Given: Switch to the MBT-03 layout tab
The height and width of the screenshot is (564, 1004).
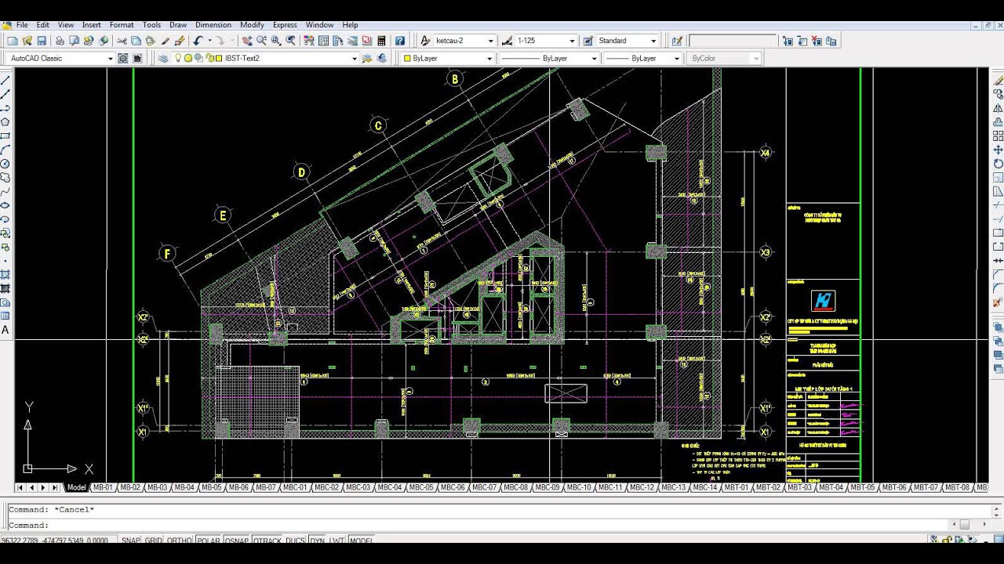Looking at the screenshot, I should coord(799,487).
